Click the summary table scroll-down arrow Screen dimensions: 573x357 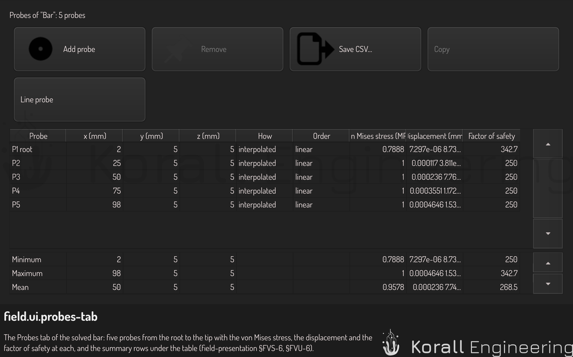point(548,284)
